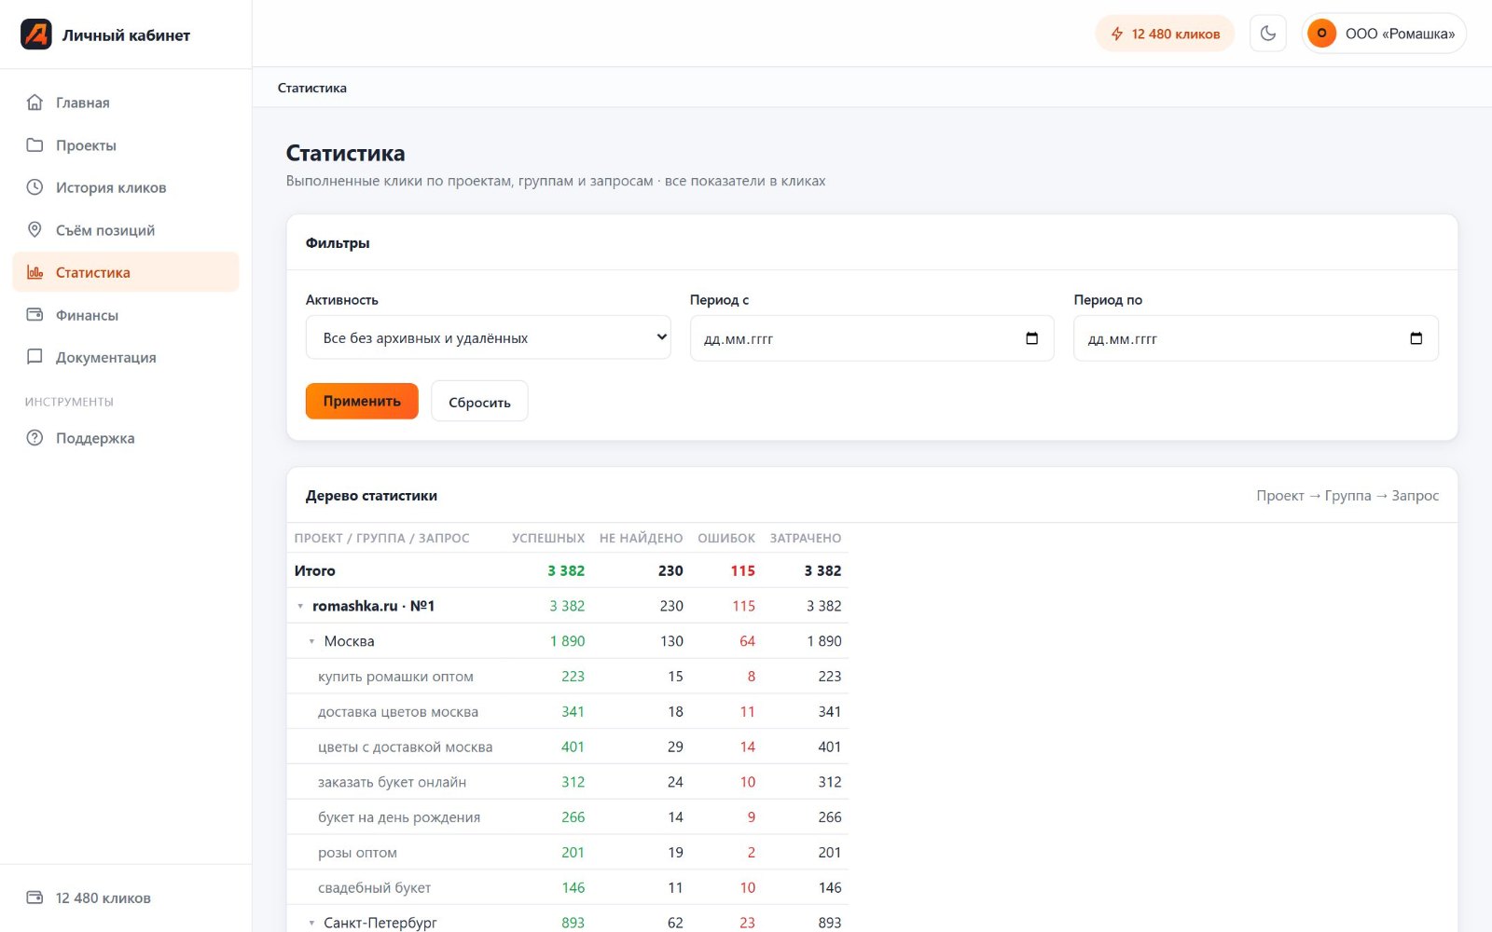Open the ООО «Ромашка» account menu
This screenshot has width=1492, height=932.
(x=1384, y=34)
